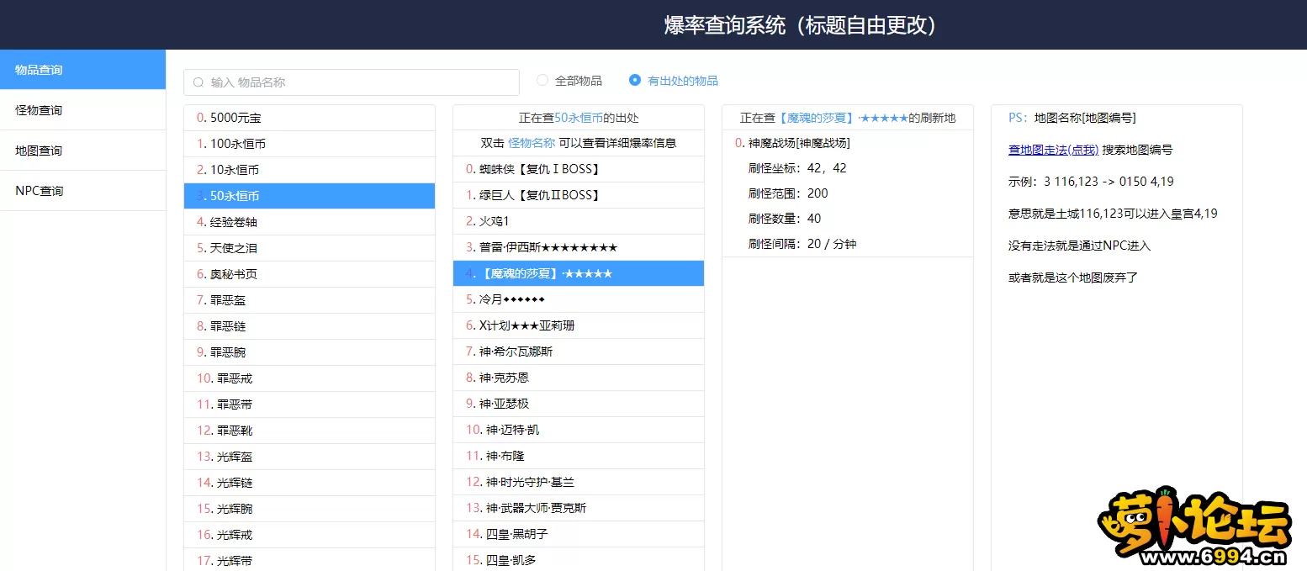Switch to NPC查询 sidebar tab

(x=82, y=191)
